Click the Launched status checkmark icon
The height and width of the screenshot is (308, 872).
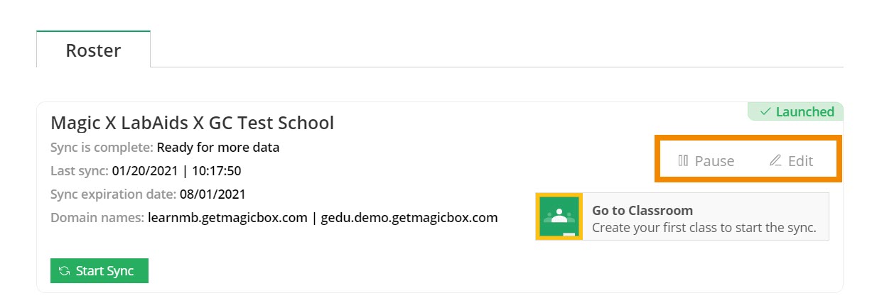point(765,111)
